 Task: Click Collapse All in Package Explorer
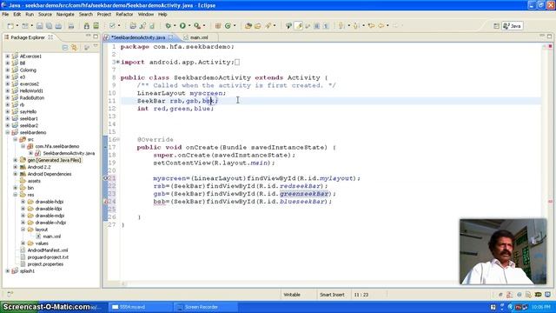[65, 47]
